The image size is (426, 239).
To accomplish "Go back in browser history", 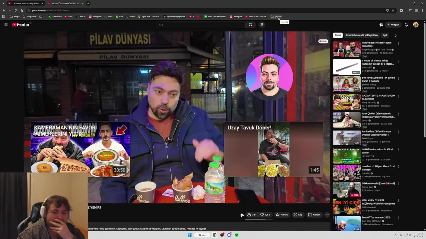I will click(x=4, y=10).
